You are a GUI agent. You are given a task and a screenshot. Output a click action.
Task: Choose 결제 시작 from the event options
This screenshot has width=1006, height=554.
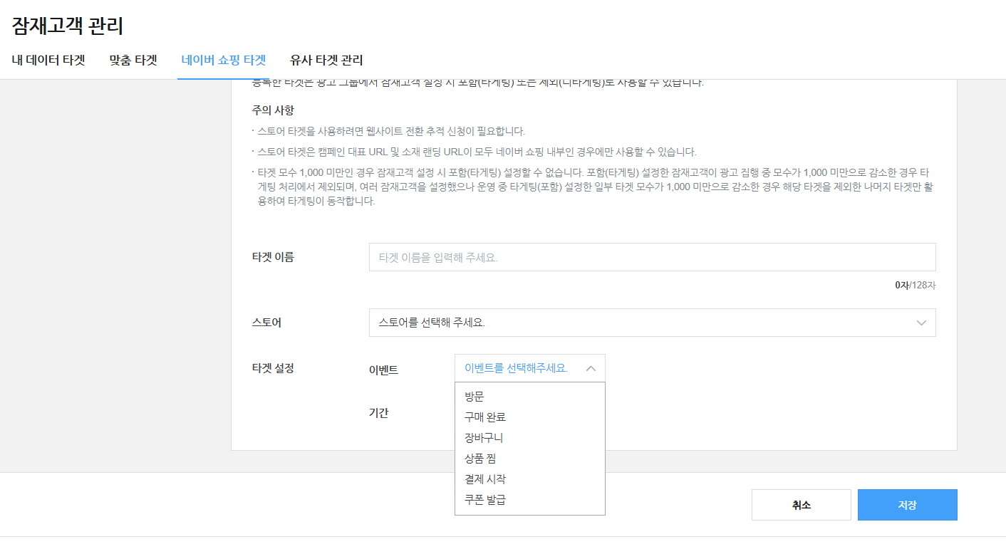(x=485, y=479)
